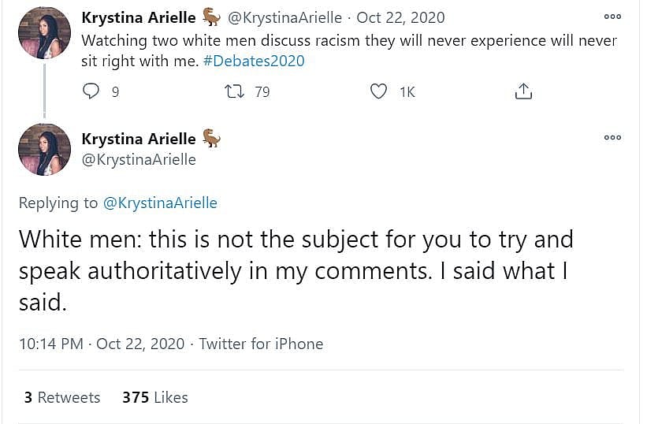Screen dimensions: 647x424
Task: Open the more options dots on the top tweet
Action: tap(612, 17)
